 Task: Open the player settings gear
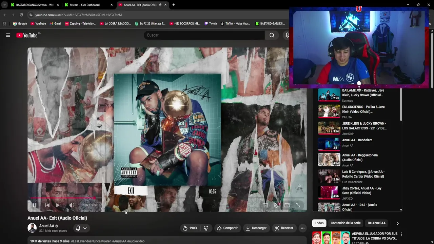276,205
